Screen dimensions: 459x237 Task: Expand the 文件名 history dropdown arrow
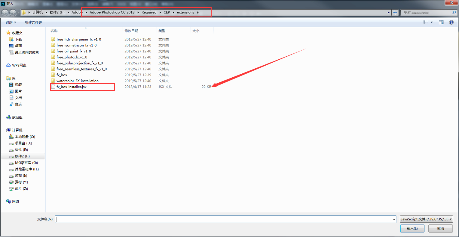click(x=394, y=219)
